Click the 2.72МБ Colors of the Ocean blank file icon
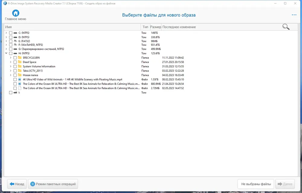The width and height of the screenshot is (302, 193). pos(20,88)
